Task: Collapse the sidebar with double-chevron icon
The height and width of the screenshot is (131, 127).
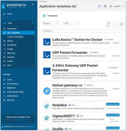Action: coord(33,4)
